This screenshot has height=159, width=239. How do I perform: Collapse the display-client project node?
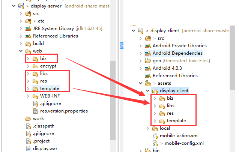click(133, 31)
